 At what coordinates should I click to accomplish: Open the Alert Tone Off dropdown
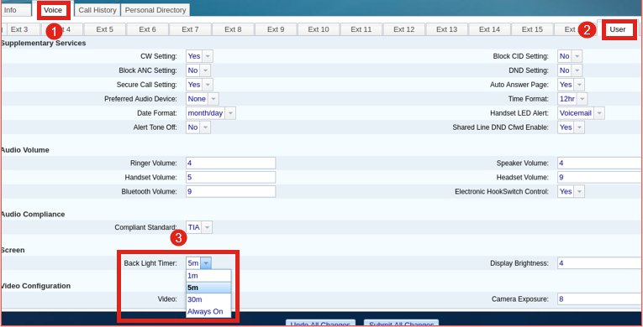click(198, 127)
